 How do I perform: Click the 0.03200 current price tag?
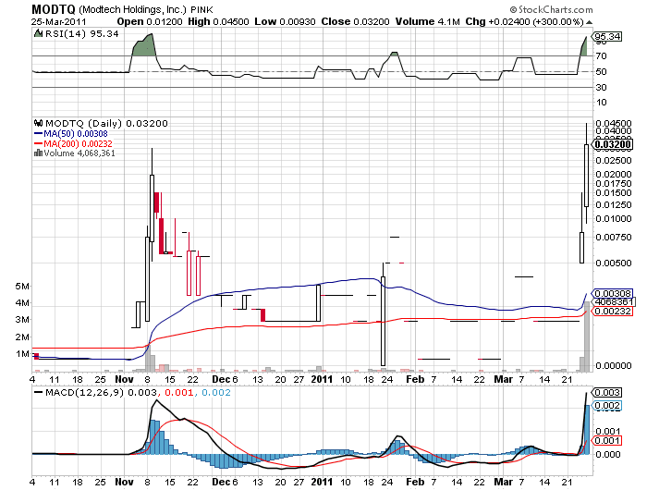(613, 144)
